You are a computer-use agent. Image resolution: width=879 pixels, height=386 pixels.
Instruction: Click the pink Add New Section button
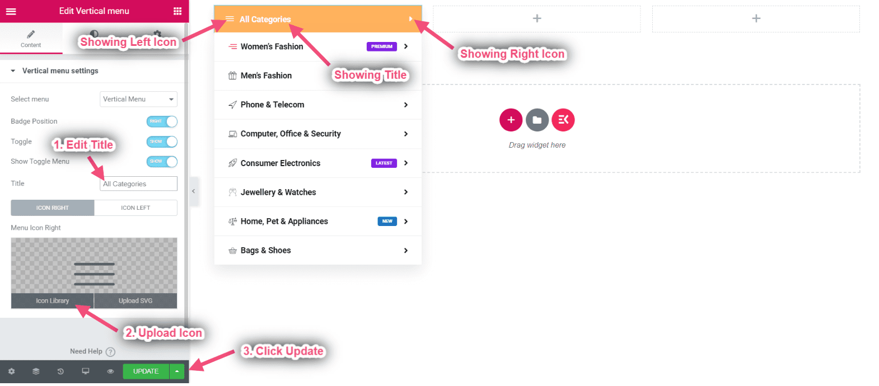(511, 120)
